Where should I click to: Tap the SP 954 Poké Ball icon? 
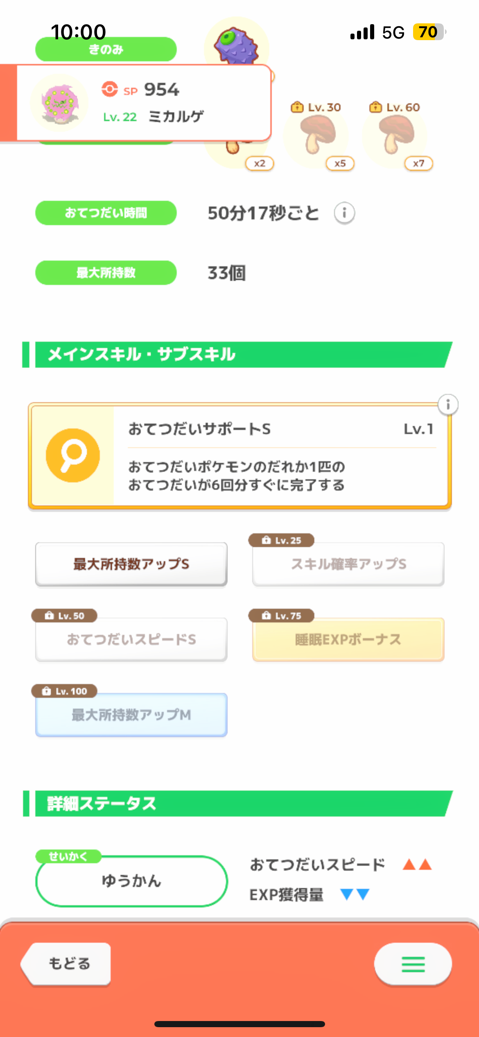(110, 89)
